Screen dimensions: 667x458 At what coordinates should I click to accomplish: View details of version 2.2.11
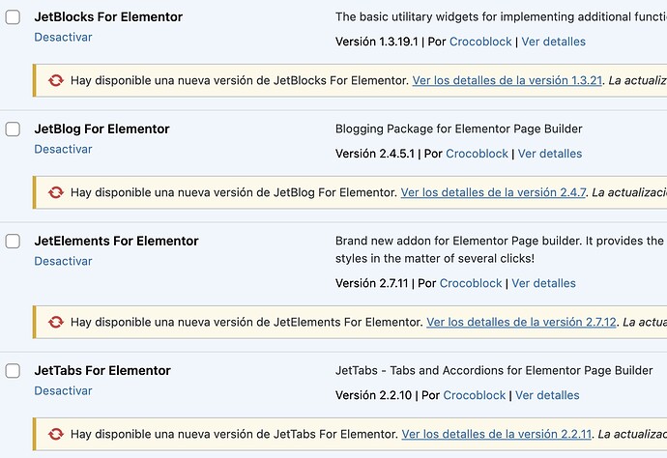(496, 434)
